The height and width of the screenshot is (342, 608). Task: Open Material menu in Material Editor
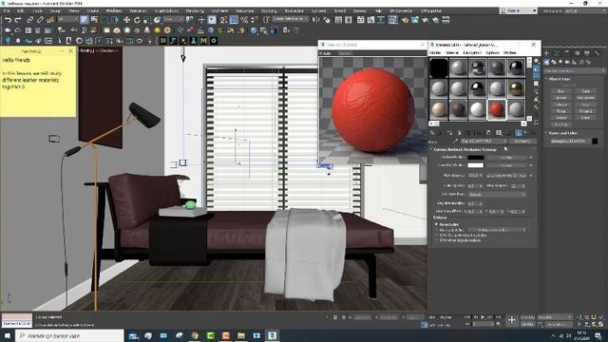tap(452, 52)
